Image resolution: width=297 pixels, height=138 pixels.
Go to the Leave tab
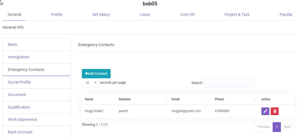pos(145,14)
